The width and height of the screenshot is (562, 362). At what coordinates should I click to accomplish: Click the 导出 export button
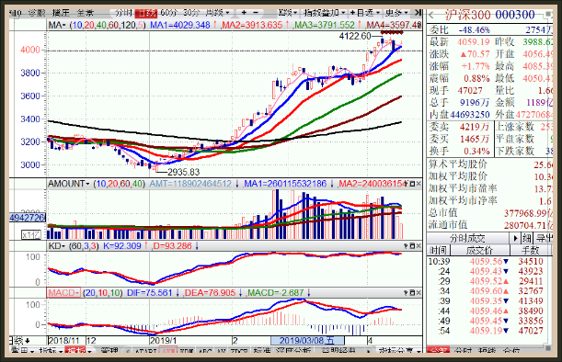coord(544,239)
